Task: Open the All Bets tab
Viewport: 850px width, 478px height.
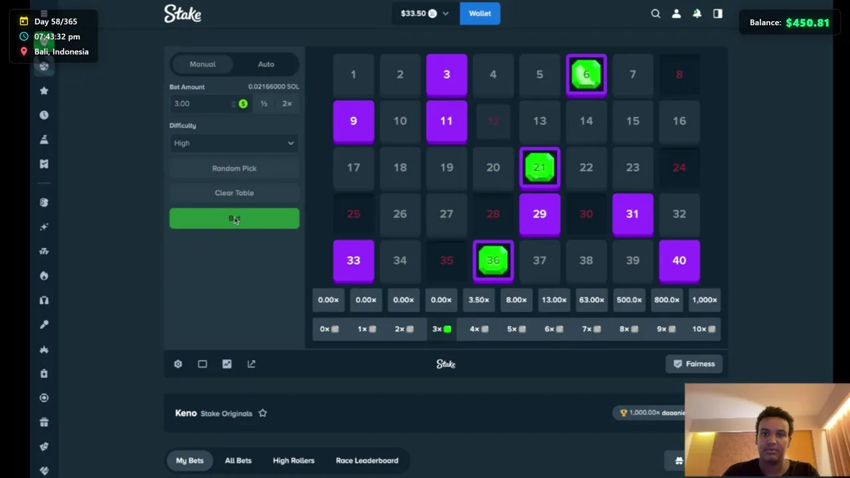Action: 238,460
